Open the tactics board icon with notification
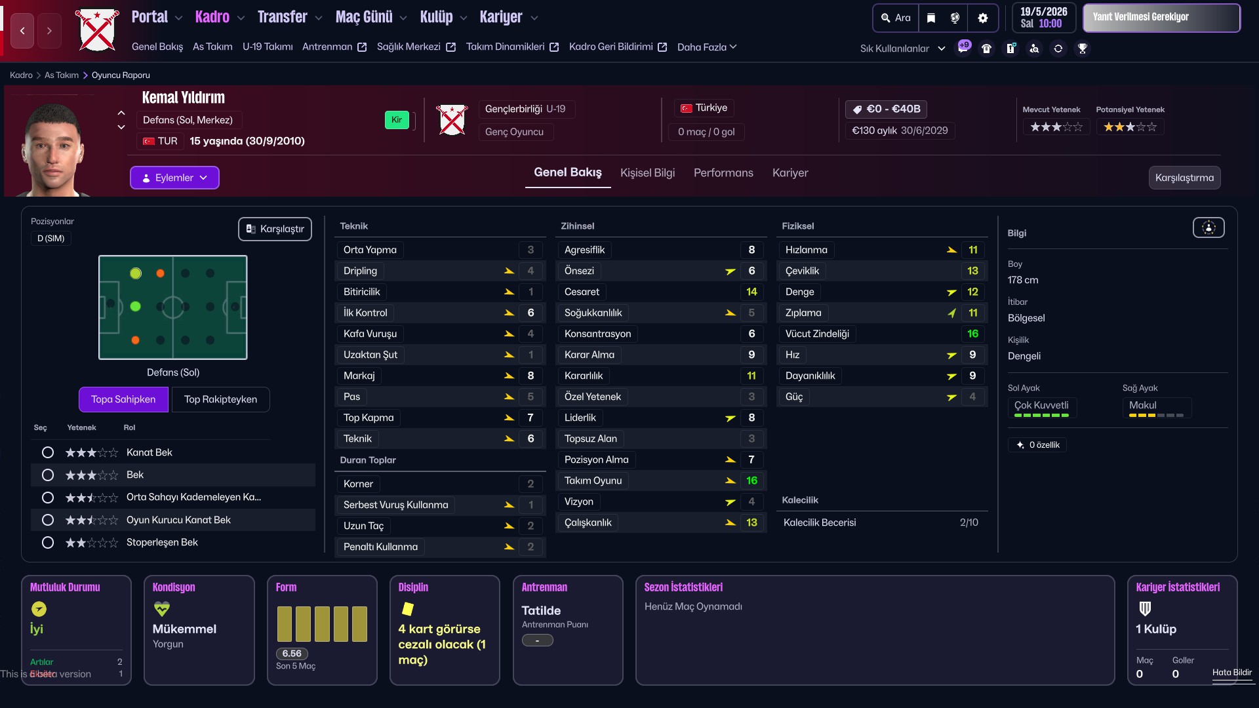This screenshot has width=1259, height=708. pyautogui.click(x=1010, y=48)
